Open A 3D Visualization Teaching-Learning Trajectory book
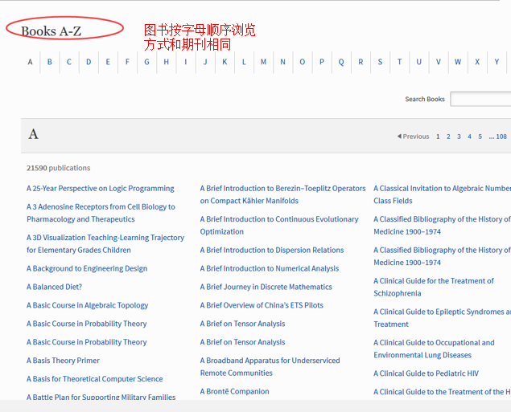511x412 pixels. (x=105, y=244)
